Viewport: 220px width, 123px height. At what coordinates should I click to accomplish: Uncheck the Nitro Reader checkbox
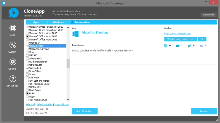coord(27,65)
